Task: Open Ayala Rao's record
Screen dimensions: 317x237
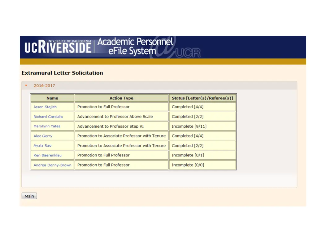Action: (x=42, y=146)
